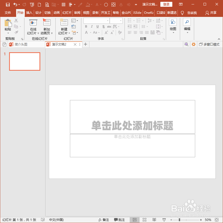
Task: Open the font name combo box
Action: pyautogui.click(x=96, y=21)
